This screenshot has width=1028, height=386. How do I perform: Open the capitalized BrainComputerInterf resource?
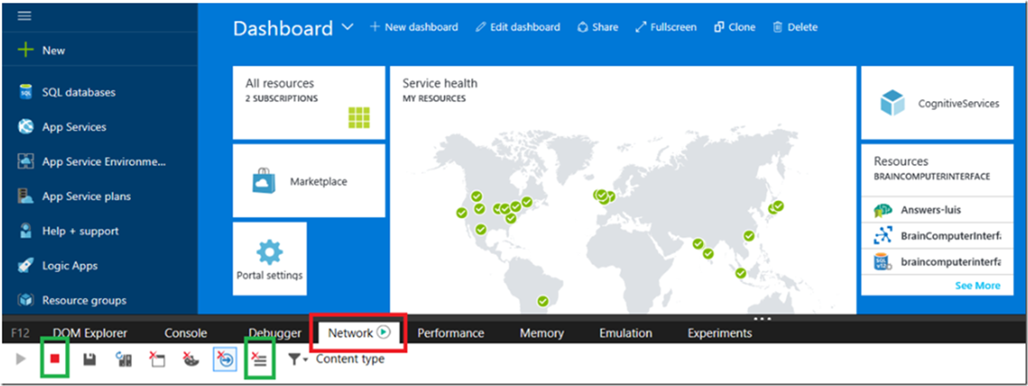coord(937,236)
